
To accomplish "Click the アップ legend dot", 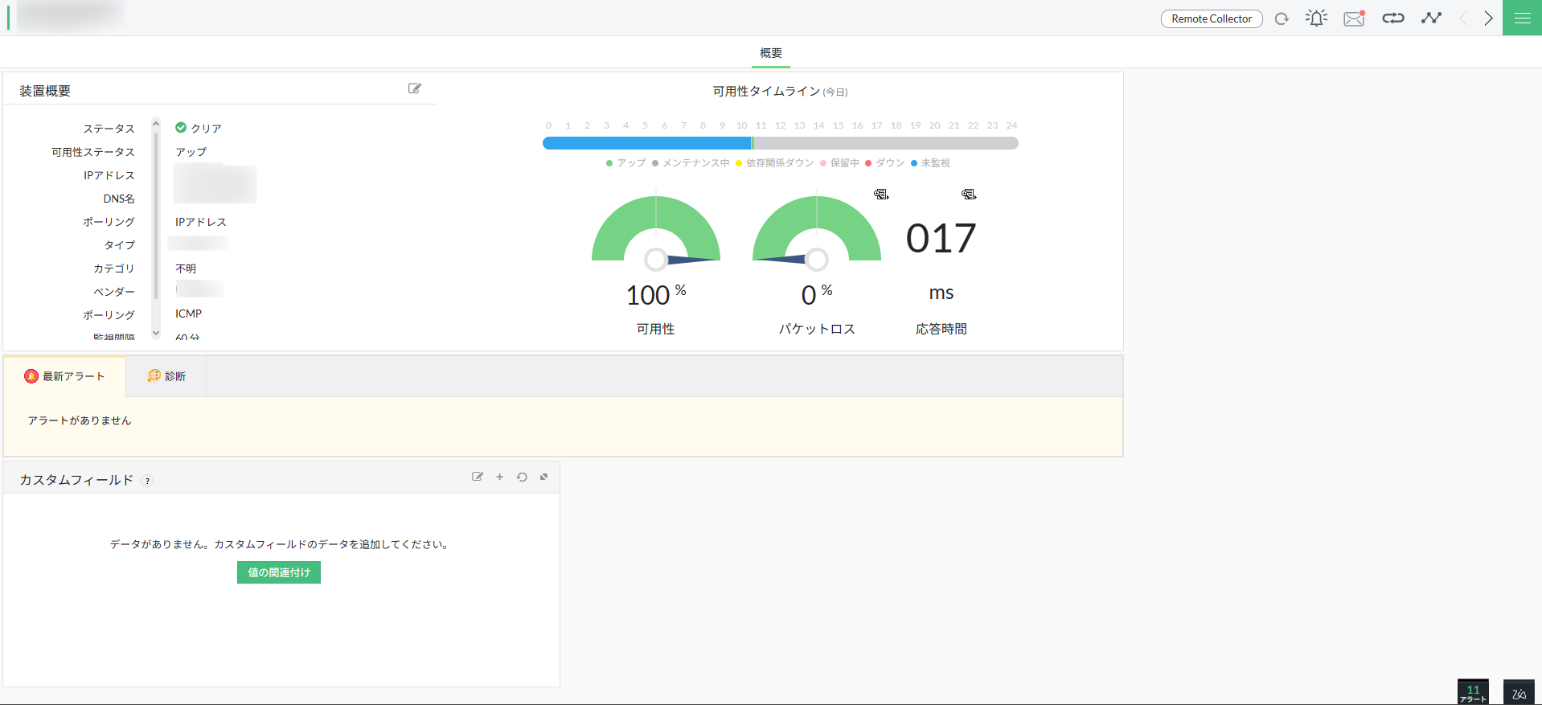I will tap(609, 163).
